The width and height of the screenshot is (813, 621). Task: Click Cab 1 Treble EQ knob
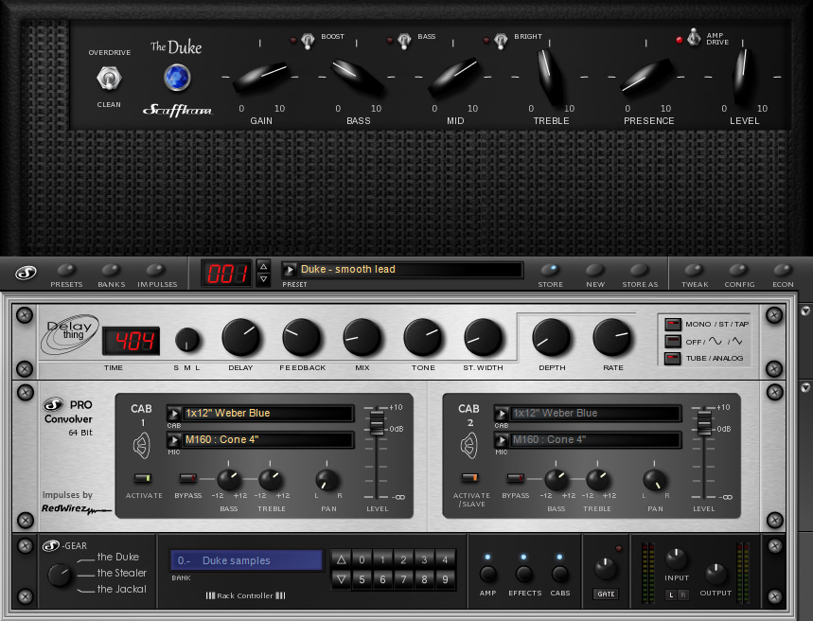point(270,479)
